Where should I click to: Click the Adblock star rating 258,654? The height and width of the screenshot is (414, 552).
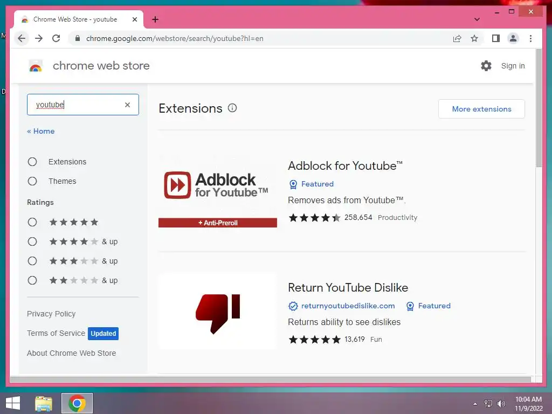pyautogui.click(x=330, y=218)
